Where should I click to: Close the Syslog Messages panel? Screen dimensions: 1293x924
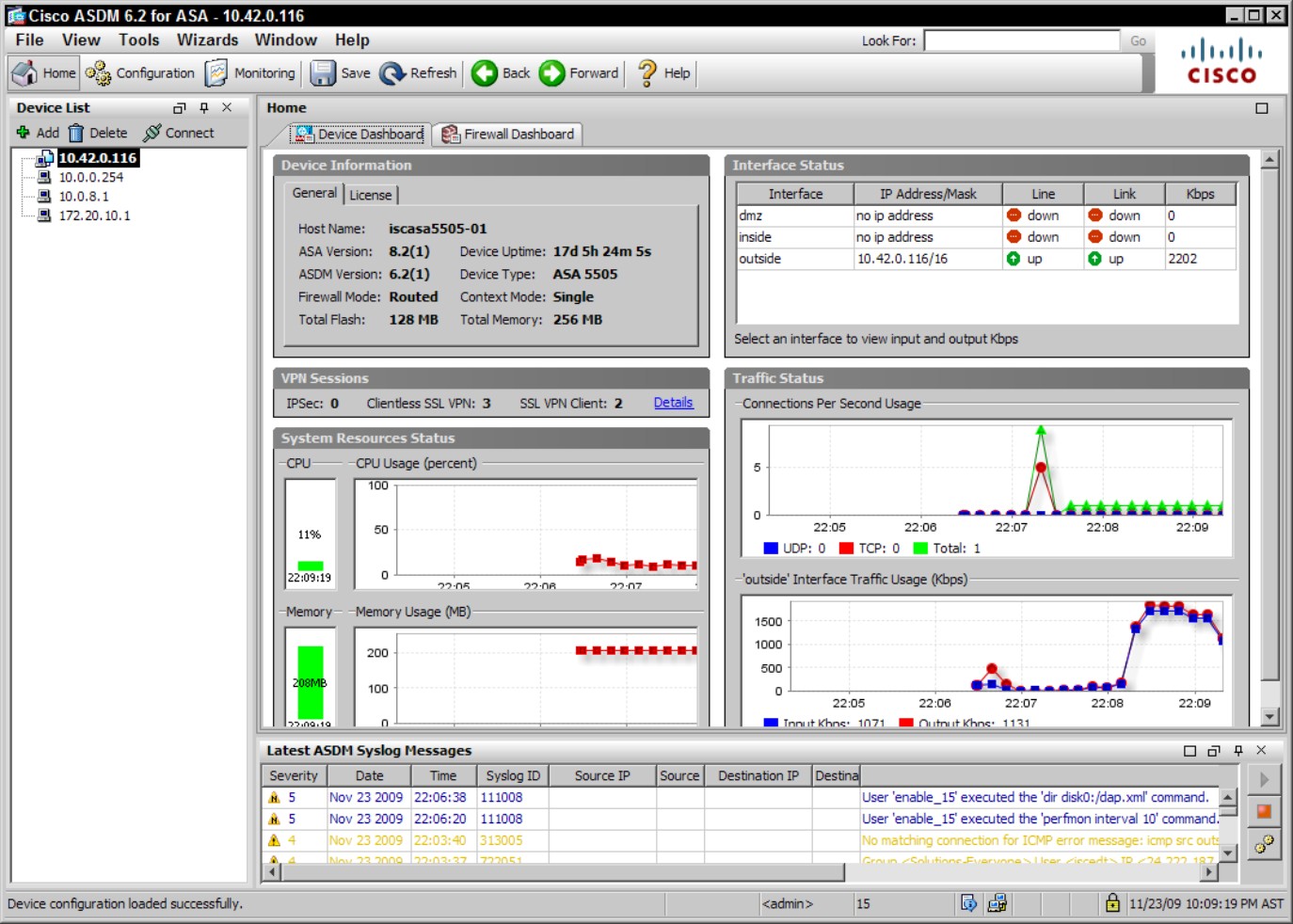1261,751
